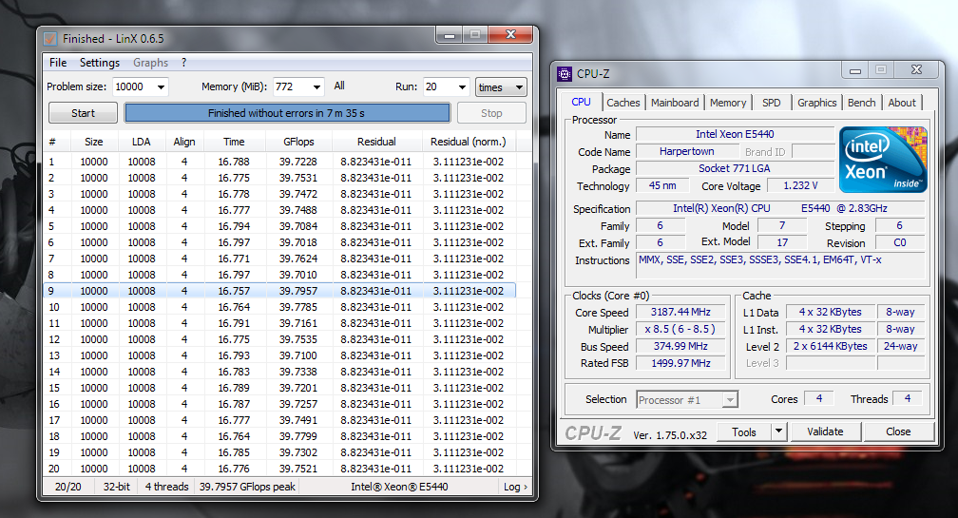Screen dimensions: 958x518
Task: Switch to the Mainboard tab
Action: point(675,103)
